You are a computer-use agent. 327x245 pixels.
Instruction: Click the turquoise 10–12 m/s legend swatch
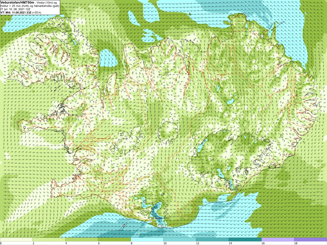(180, 240)
